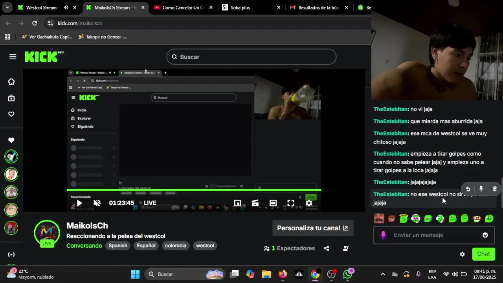Enter fullscreen in the video player

(x=291, y=203)
